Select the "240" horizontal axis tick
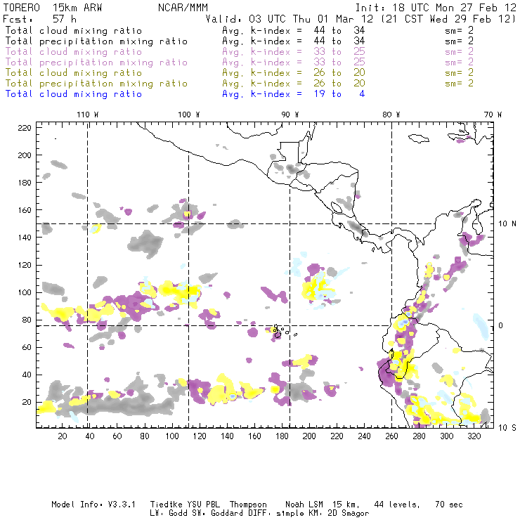 tap(364, 436)
